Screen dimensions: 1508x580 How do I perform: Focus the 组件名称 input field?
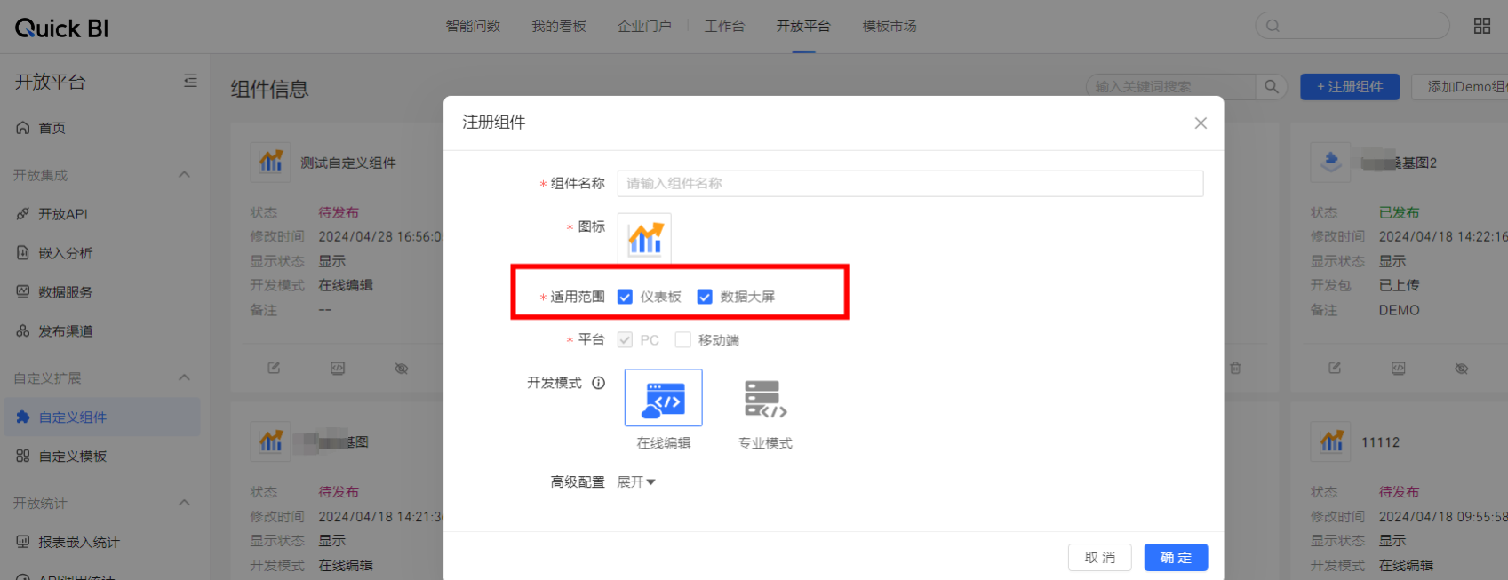tap(910, 184)
